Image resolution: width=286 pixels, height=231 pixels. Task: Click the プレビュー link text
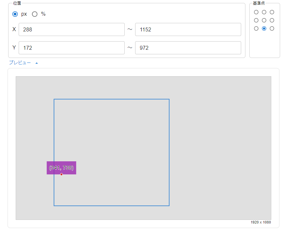click(20, 63)
